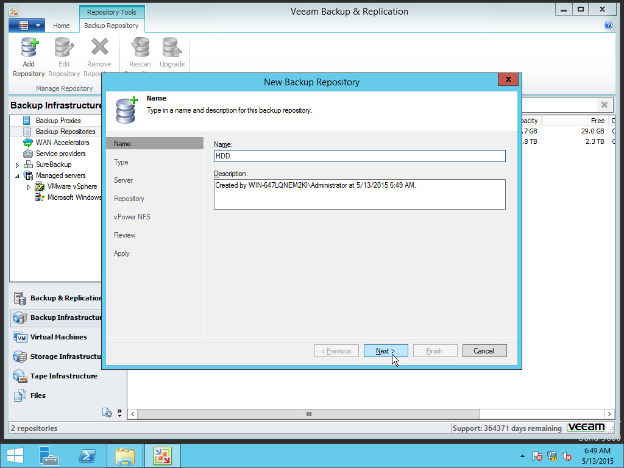Image resolution: width=624 pixels, height=468 pixels.
Task: Switch to the Home ribbon tab
Action: pyautogui.click(x=62, y=26)
